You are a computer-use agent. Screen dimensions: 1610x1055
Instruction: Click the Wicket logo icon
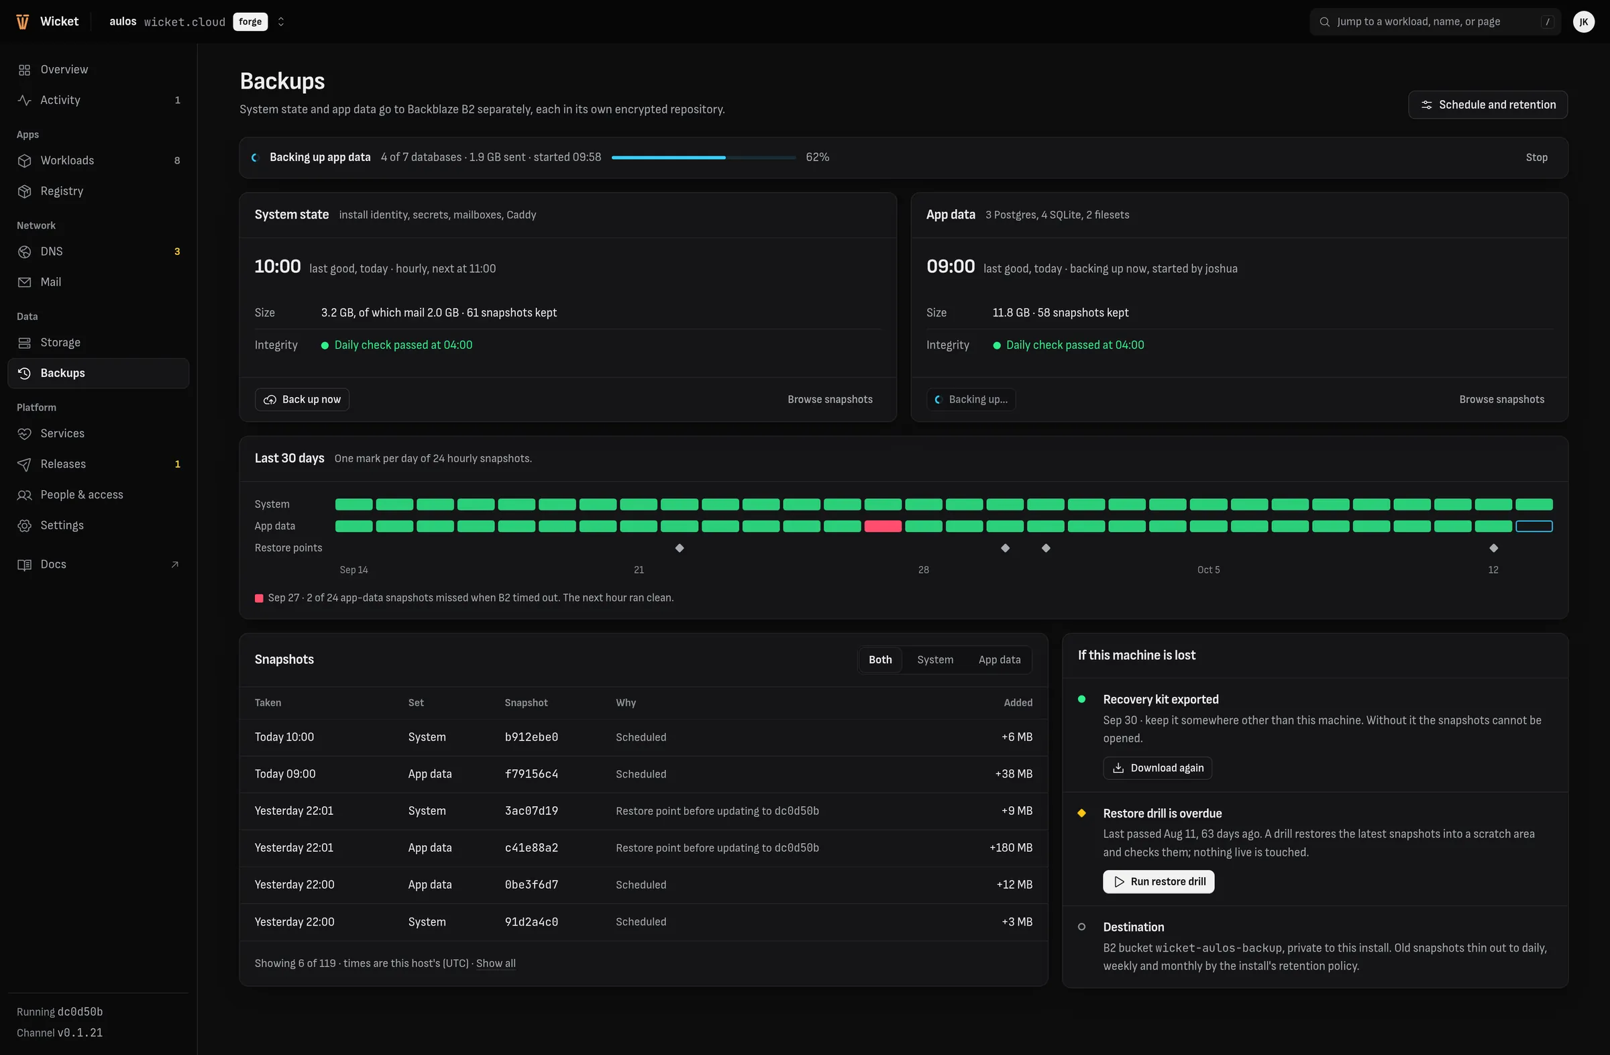[22, 21]
